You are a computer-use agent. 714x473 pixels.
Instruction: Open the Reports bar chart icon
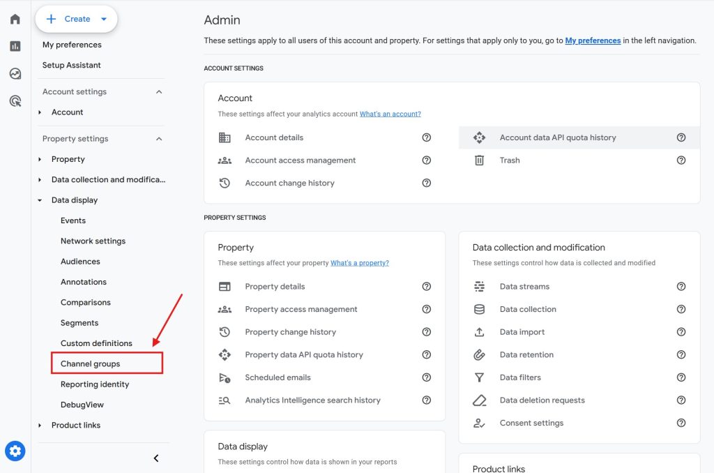[15, 46]
